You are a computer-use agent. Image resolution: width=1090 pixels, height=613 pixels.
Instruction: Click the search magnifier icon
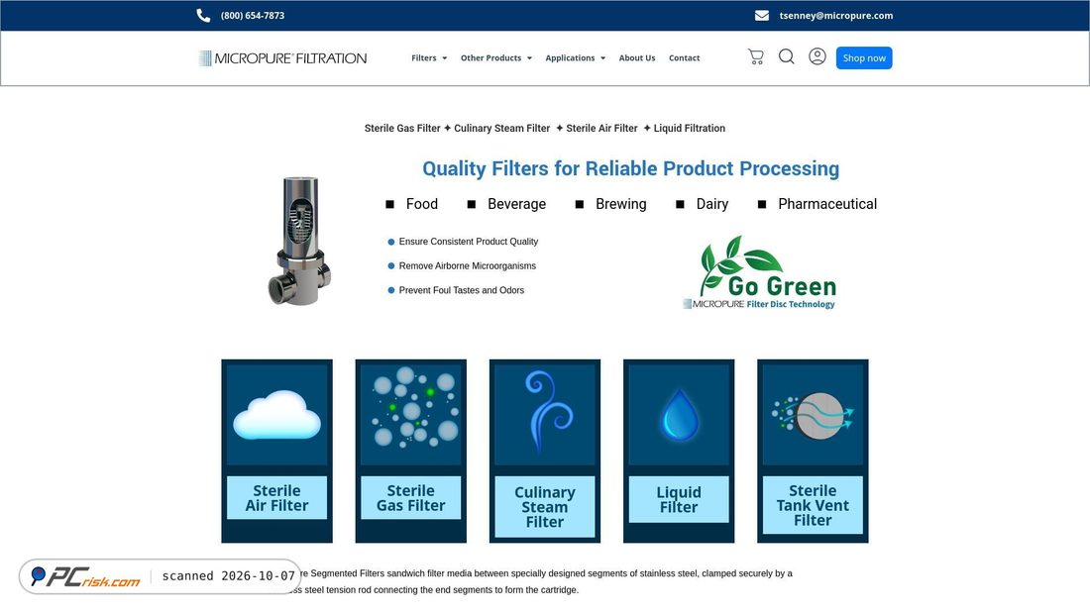pos(786,56)
